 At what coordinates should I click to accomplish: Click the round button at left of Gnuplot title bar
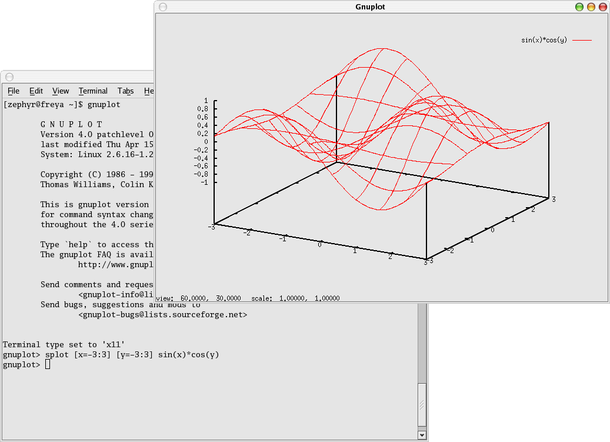click(x=163, y=7)
